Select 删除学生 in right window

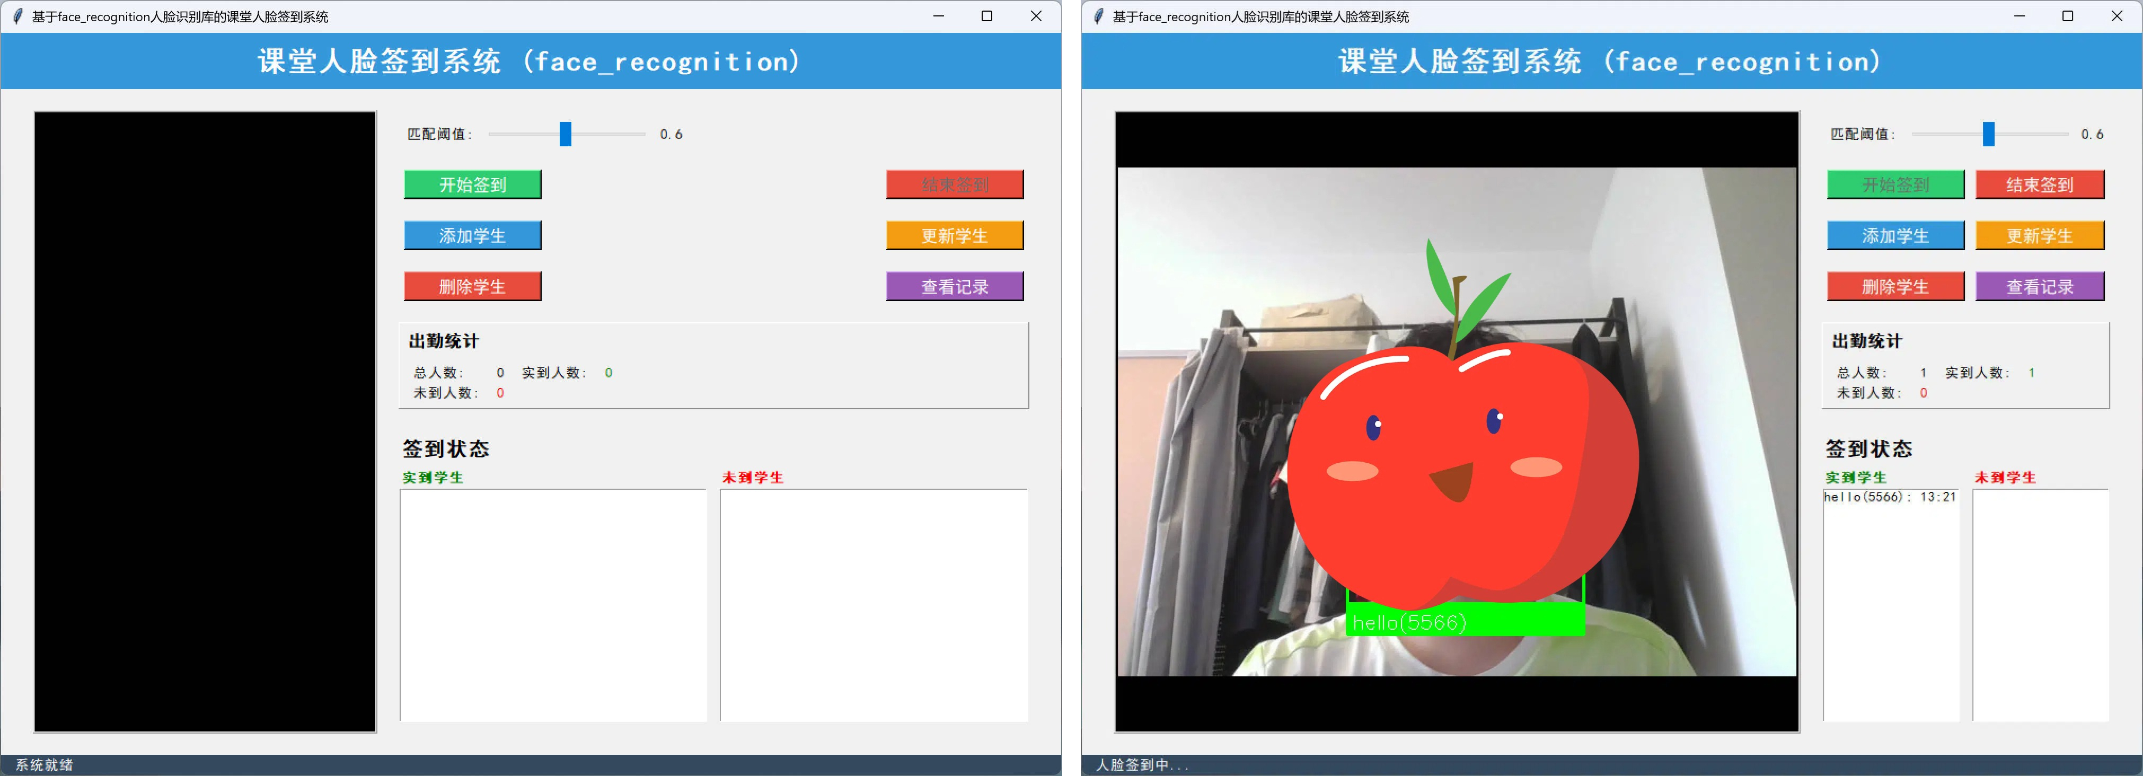[1896, 286]
